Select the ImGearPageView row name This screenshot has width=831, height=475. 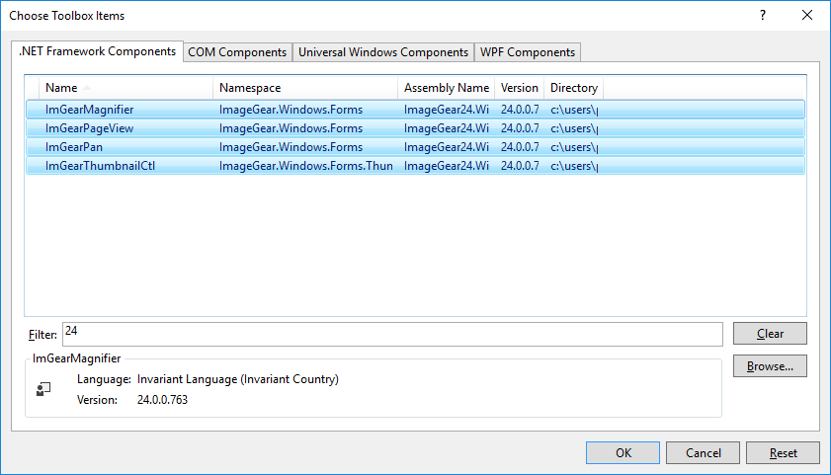pyautogui.click(x=89, y=128)
